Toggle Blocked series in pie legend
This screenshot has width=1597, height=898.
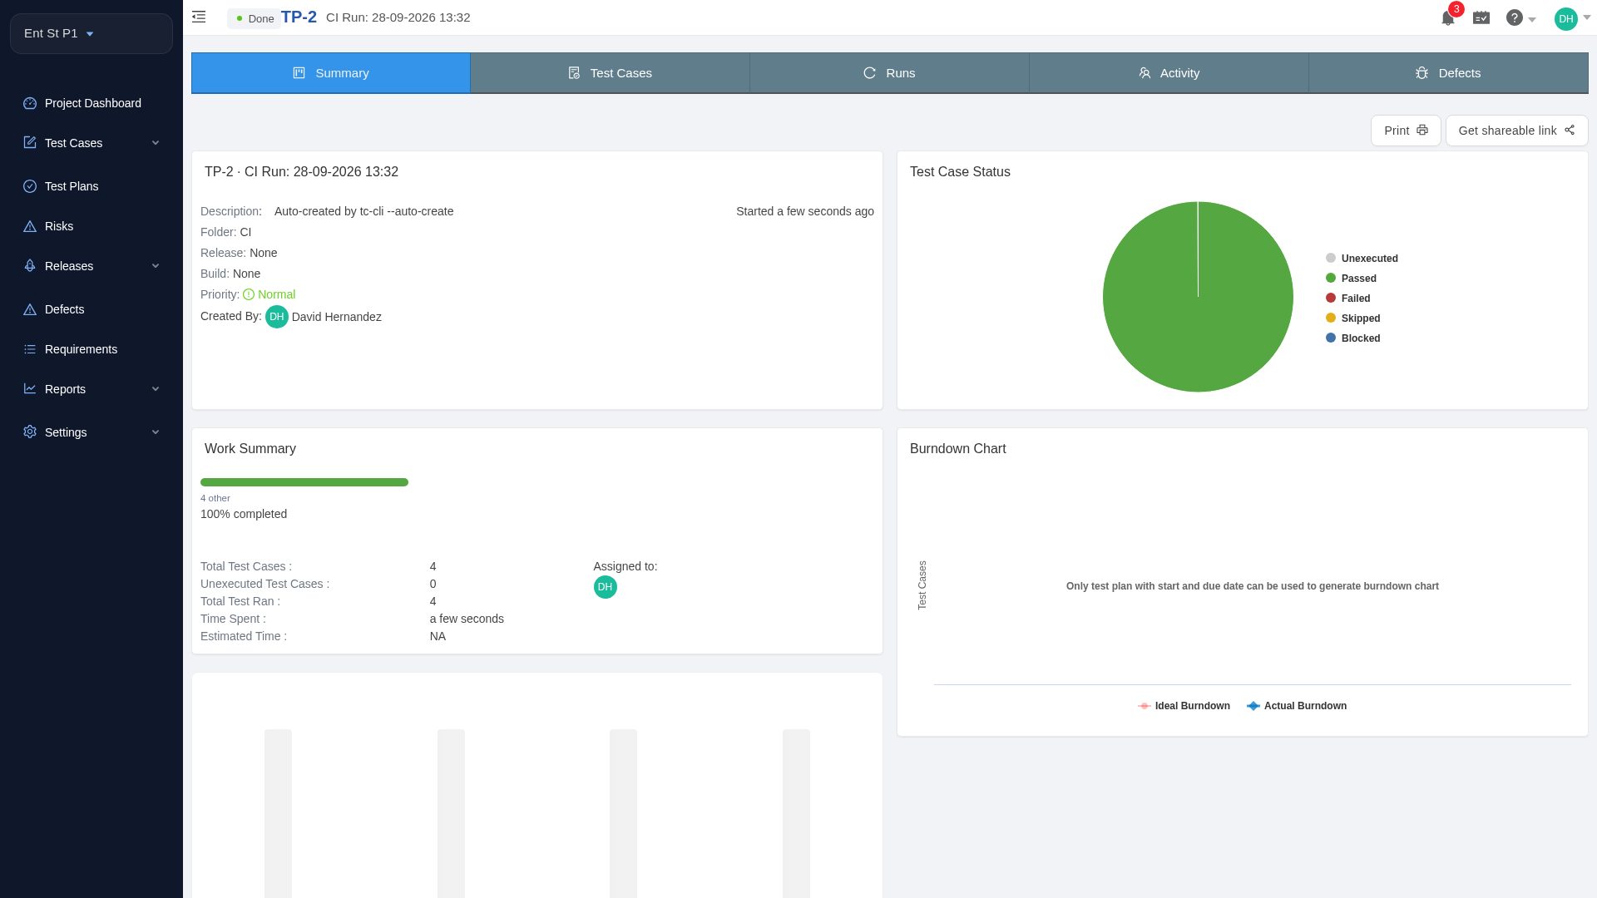click(1352, 338)
